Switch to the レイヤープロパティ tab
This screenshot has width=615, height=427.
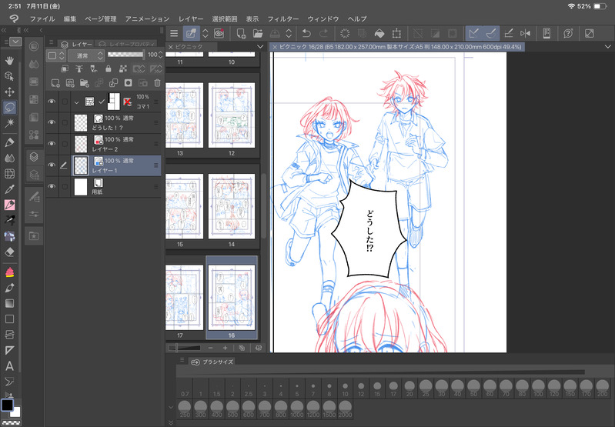127,44
